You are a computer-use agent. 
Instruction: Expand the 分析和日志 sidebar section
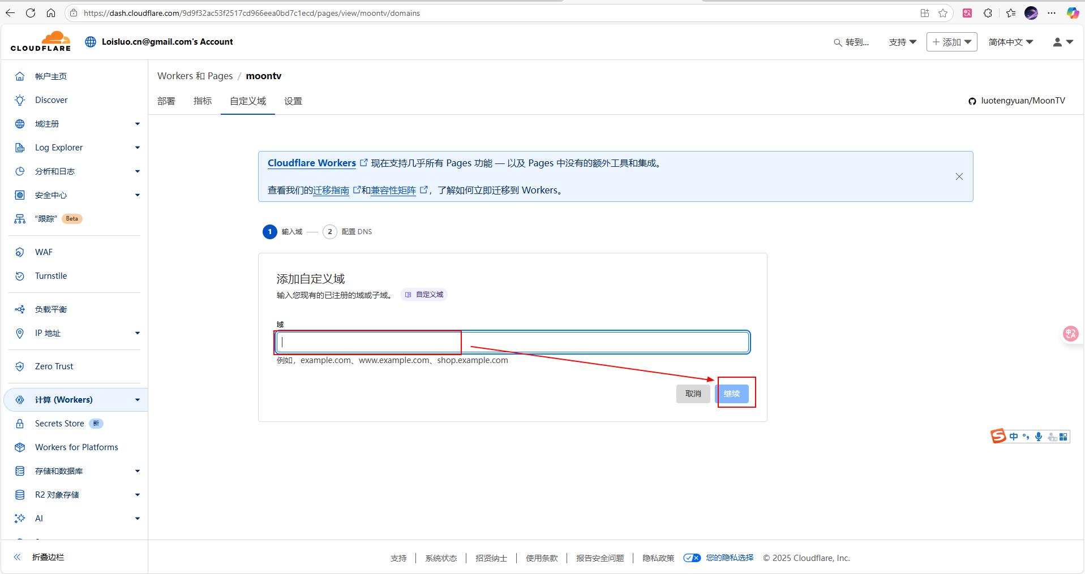click(138, 171)
